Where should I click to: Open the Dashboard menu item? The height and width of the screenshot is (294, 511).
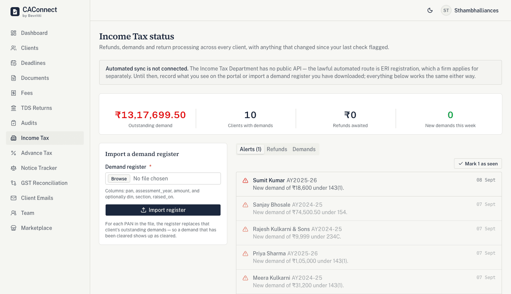point(45,33)
